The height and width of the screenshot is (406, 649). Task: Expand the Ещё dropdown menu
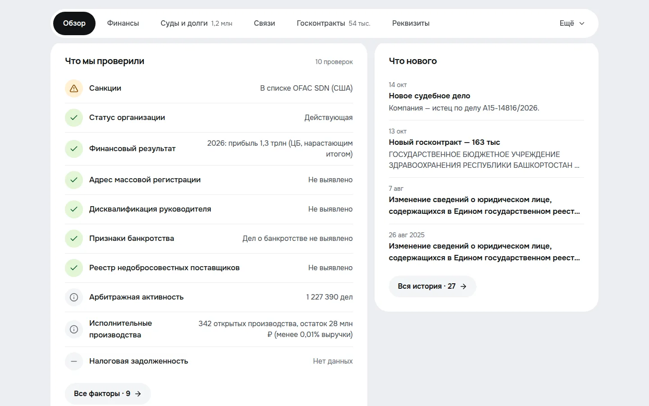click(x=572, y=23)
